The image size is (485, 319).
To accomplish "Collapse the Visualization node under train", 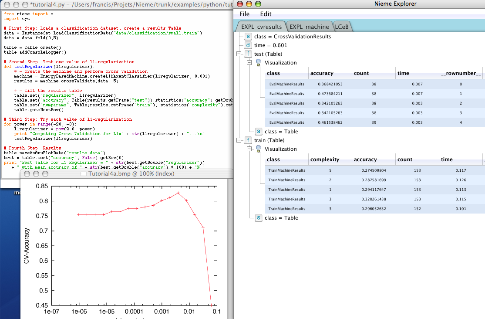I will [x=249, y=149].
